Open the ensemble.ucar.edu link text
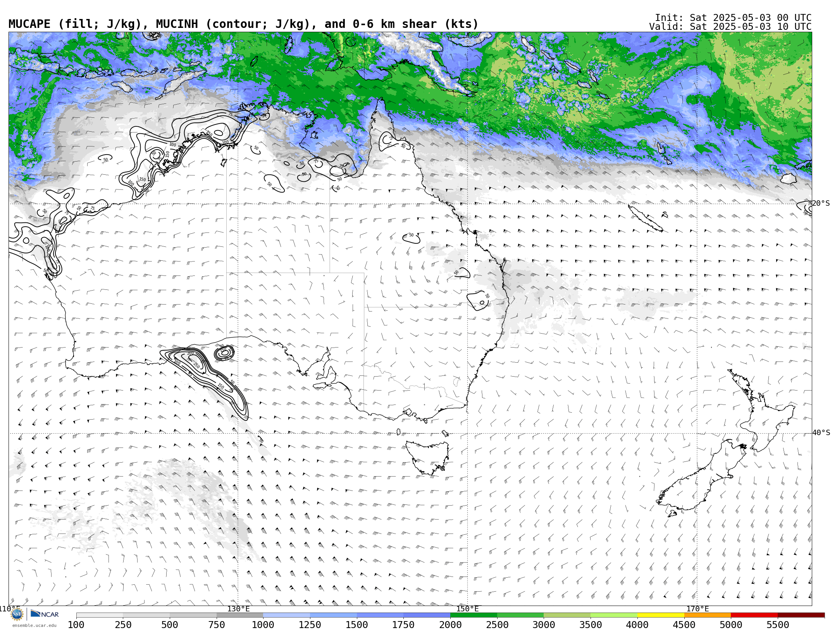 pos(34,625)
